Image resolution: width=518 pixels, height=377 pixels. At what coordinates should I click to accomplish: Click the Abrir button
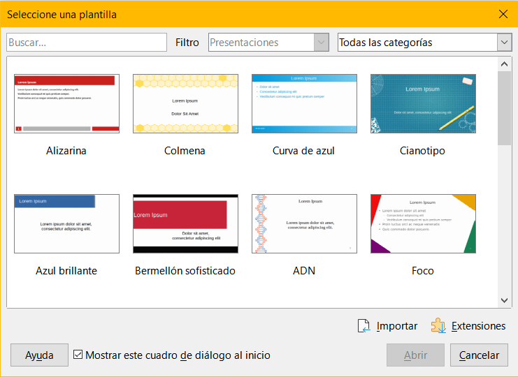[415, 355]
